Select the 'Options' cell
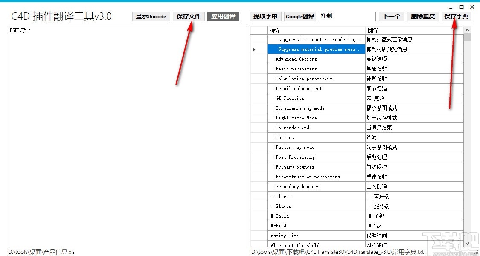 point(316,137)
